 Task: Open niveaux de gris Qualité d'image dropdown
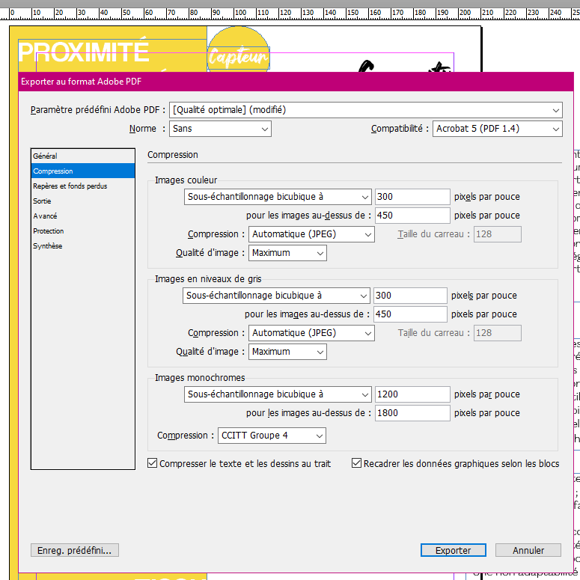coord(287,352)
